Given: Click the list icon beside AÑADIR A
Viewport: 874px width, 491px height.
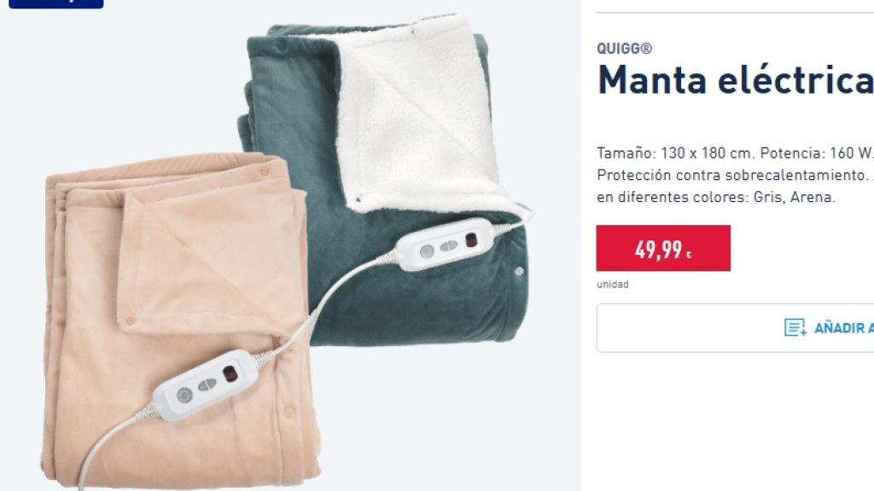Looking at the screenshot, I should [x=795, y=327].
